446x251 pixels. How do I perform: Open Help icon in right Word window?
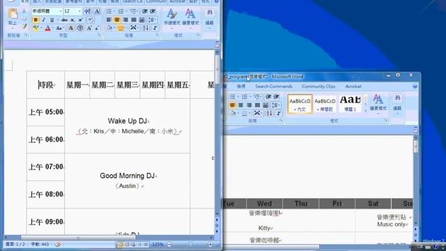(x=415, y=86)
